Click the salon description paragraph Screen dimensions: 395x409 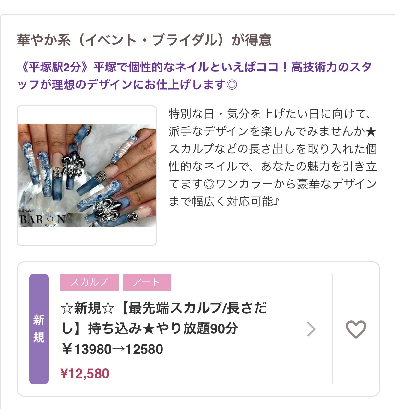coord(272,158)
